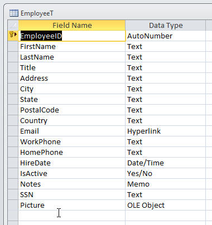Click the row selector beside Picture
212x225 pixels.
[13, 205]
